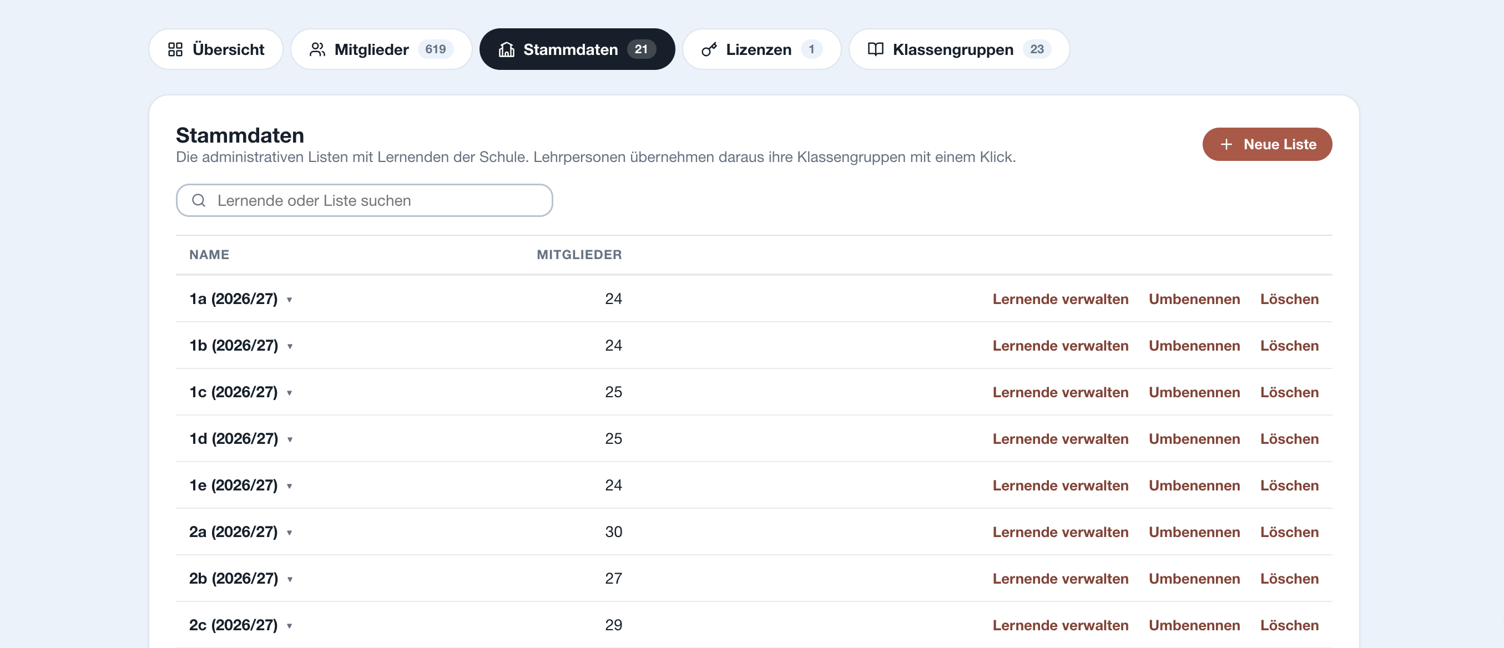Delete list 1a (2026/27)
1504x648 pixels.
1289,299
